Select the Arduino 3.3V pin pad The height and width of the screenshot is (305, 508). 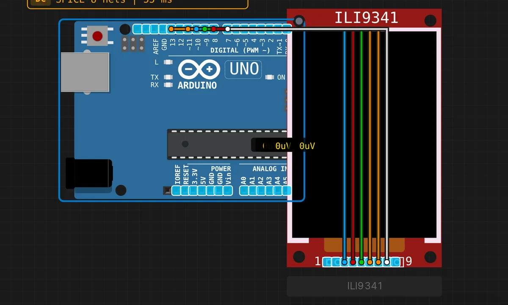[x=193, y=191]
